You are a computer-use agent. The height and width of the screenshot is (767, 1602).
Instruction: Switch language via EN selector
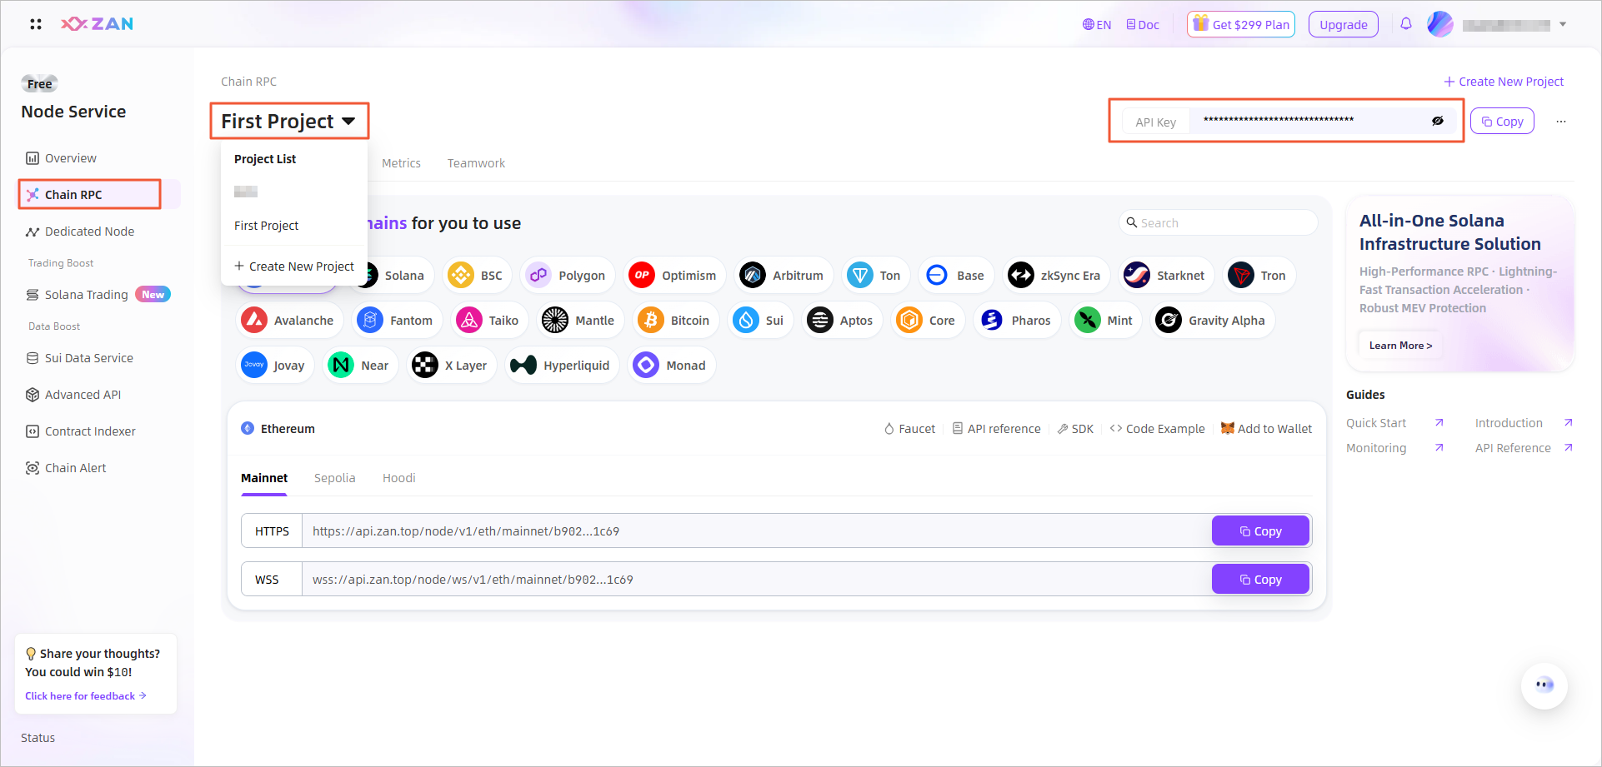pyautogui.click(x=1097, y=25)
